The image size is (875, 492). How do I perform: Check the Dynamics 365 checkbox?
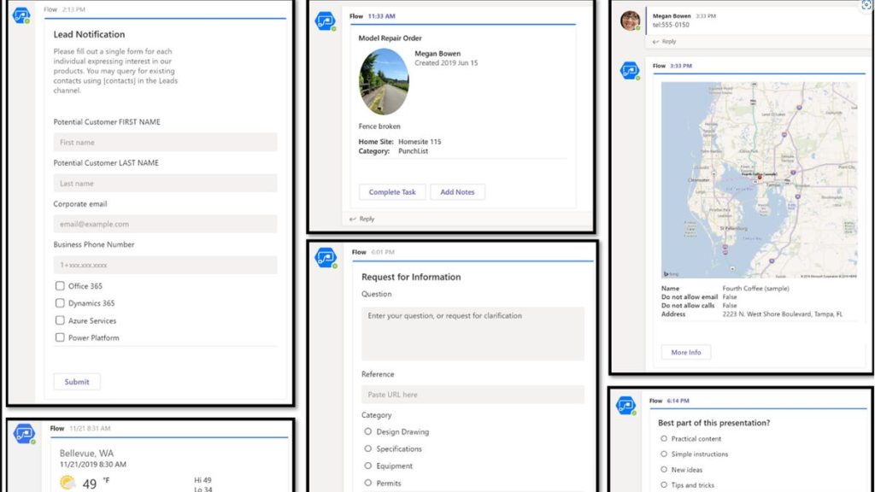coord(60,303)
